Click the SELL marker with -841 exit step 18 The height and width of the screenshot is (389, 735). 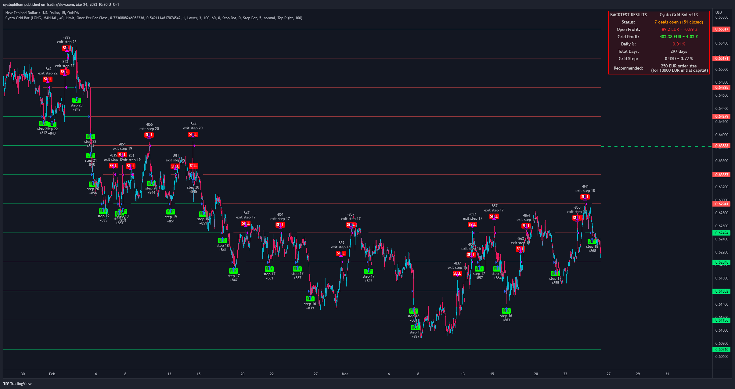tap(585, 197)
